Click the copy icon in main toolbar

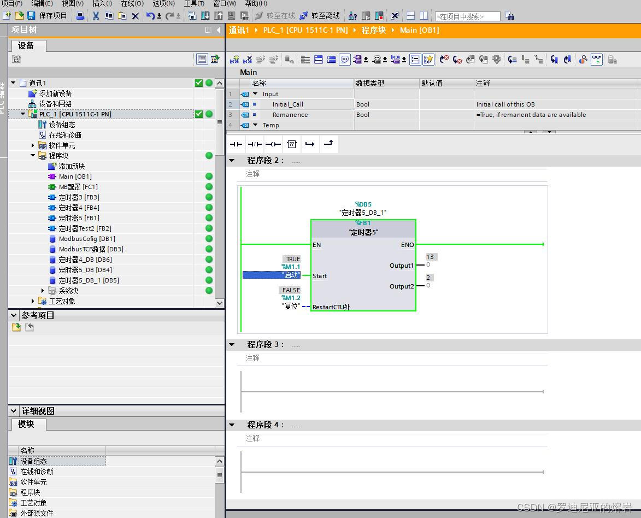(x=109, y=15)
